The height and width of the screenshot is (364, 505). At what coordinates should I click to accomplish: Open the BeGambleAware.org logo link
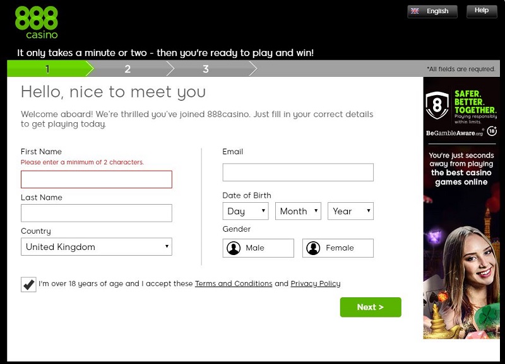click(454, 133)
